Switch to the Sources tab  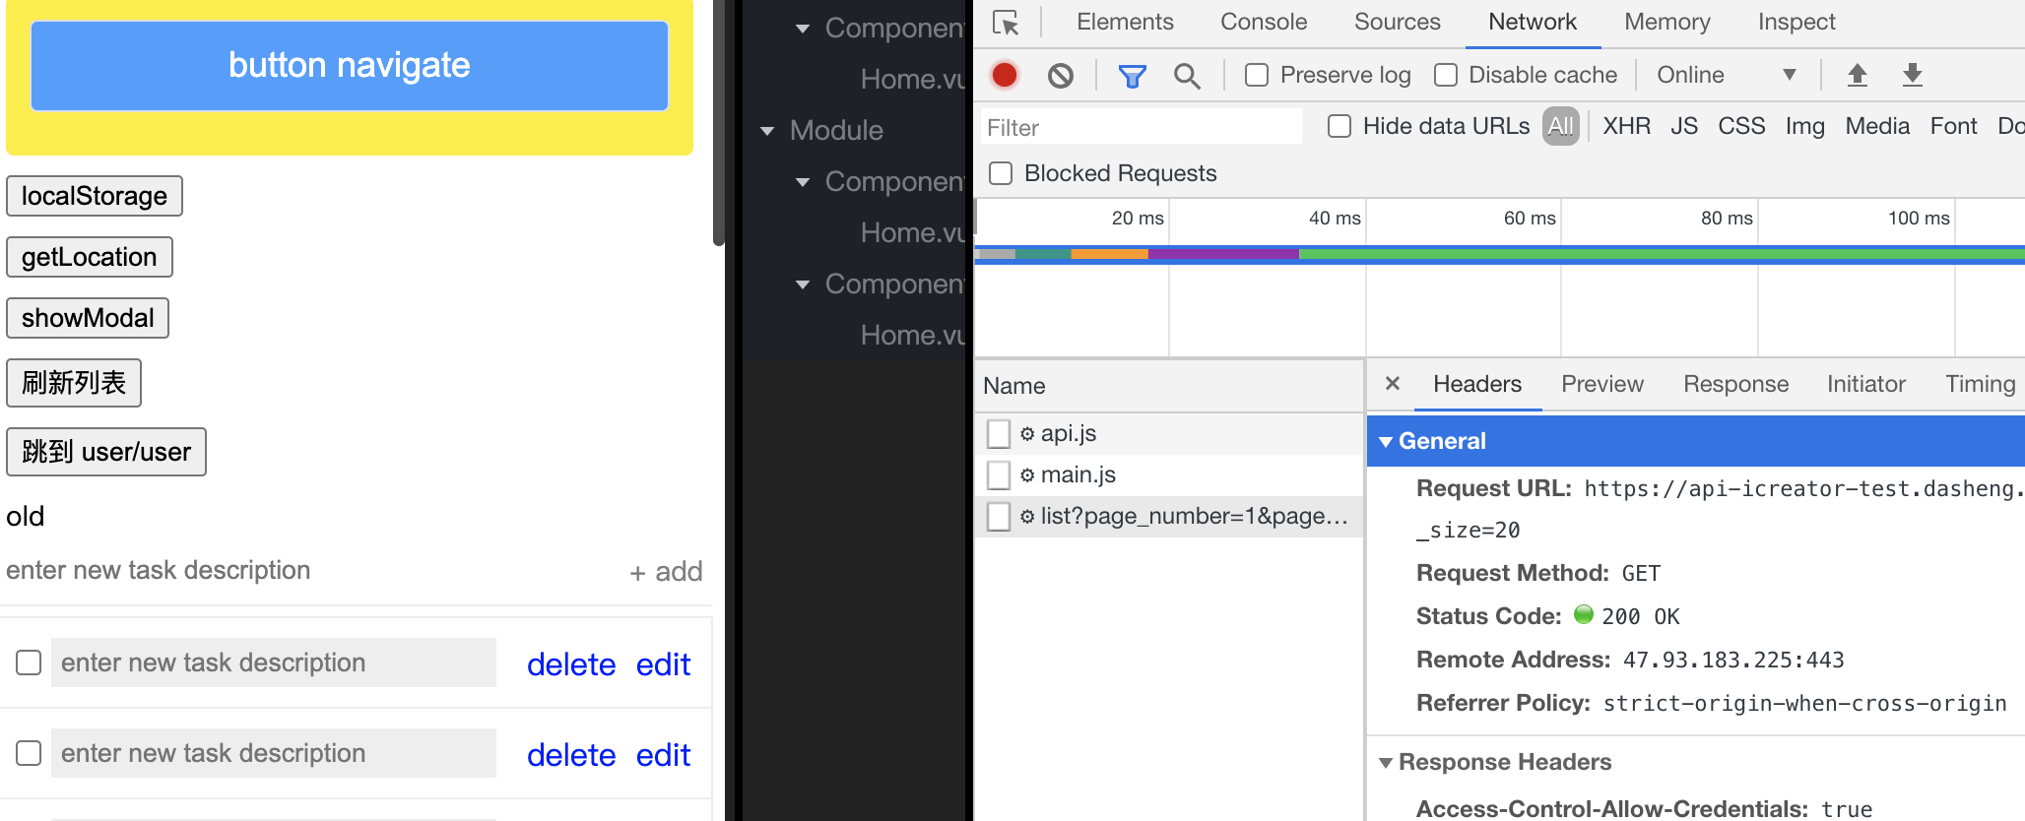(x=1397, y=22)
